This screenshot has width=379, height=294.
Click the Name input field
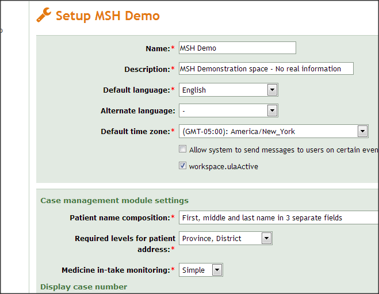point(238,48)
